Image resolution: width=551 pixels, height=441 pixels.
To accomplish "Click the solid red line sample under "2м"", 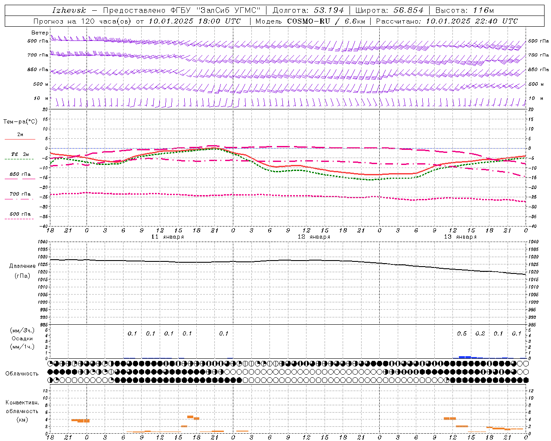I will (x=20, y=140).
